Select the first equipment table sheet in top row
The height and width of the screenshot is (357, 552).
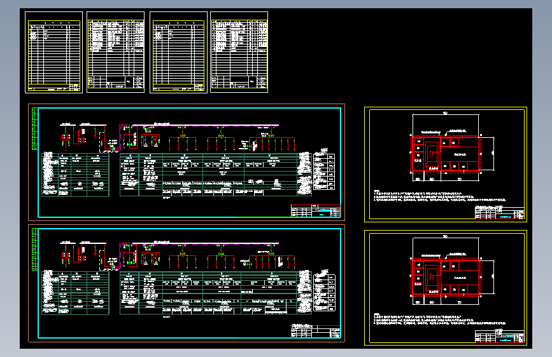tap(54, 52)
